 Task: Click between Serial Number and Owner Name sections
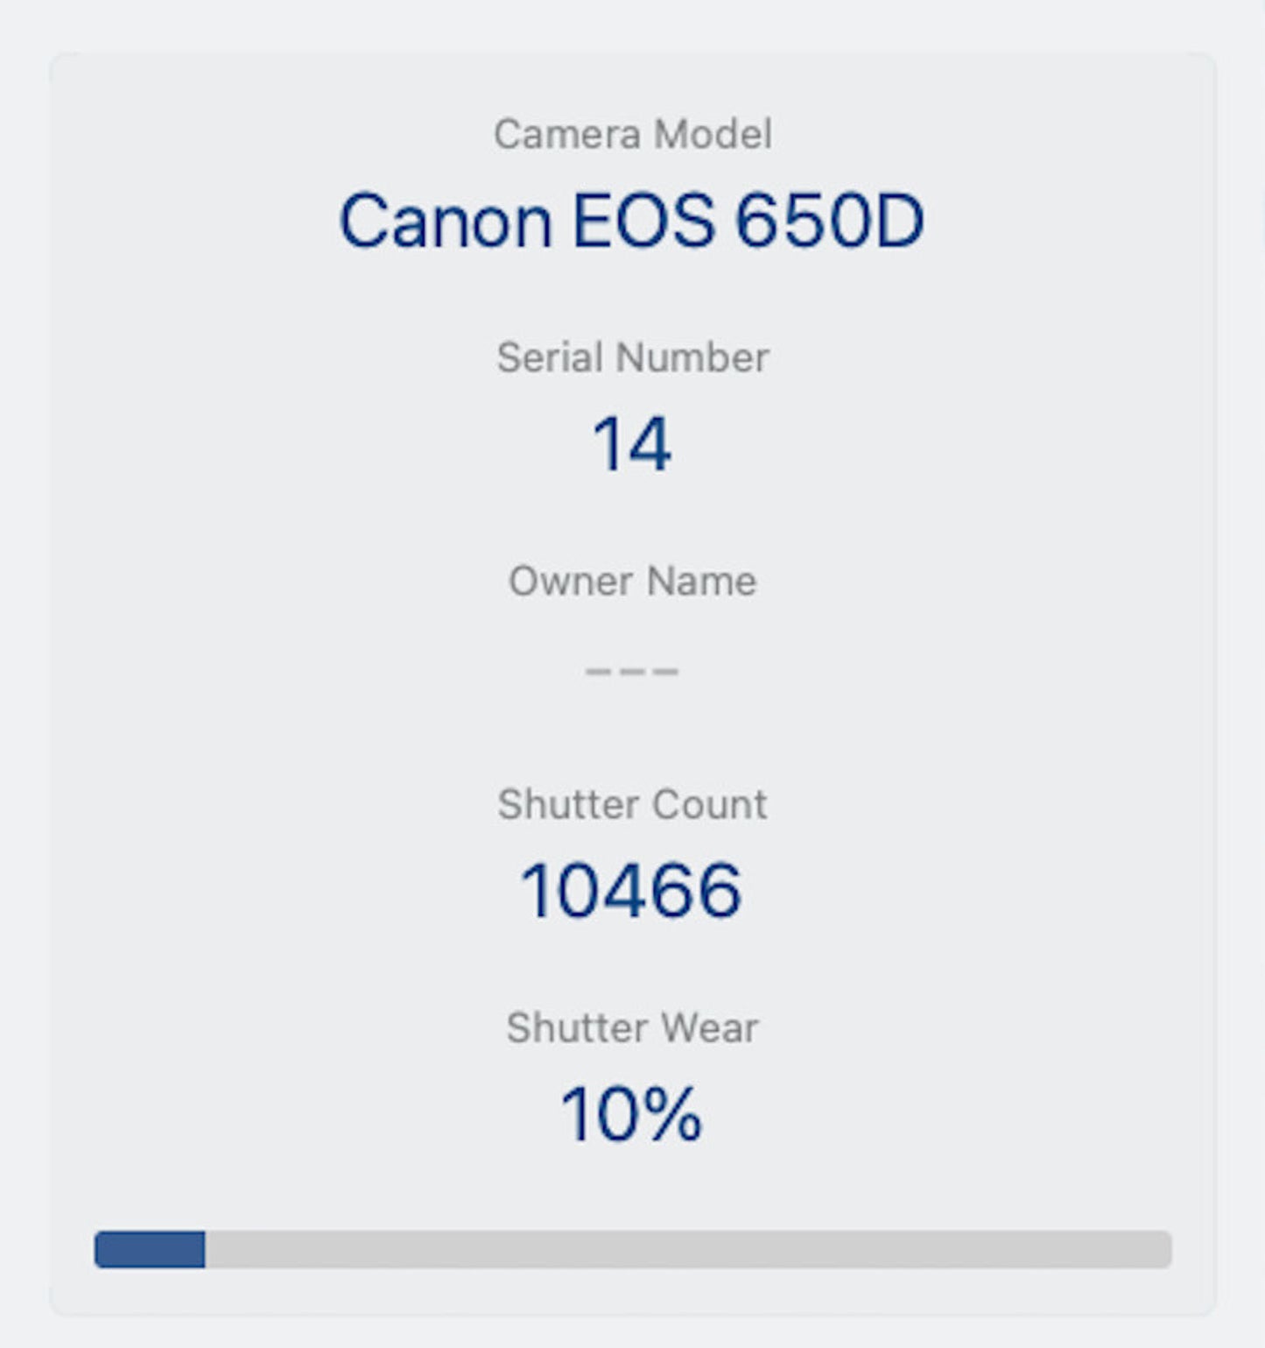632,517
